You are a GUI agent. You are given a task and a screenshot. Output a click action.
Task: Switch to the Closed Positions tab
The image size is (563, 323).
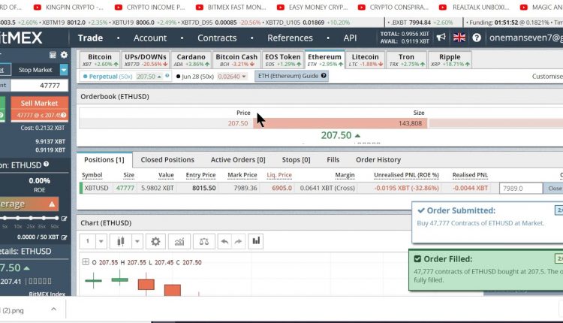point(167,159)
